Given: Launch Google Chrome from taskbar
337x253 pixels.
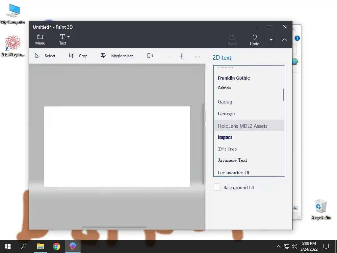Looking at the screenshot, I should [x=57, y=246].
